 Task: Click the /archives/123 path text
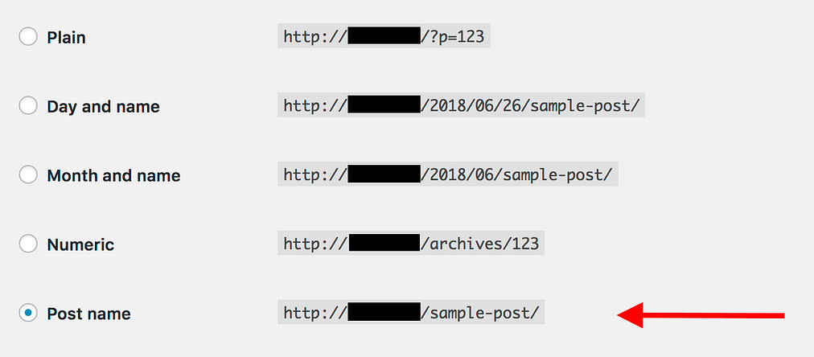pyautogui.click(x=480, y=244)
